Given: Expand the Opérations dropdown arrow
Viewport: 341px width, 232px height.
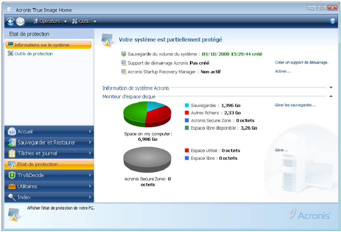Looking at the screenshot, I should (x=65, y=22).
